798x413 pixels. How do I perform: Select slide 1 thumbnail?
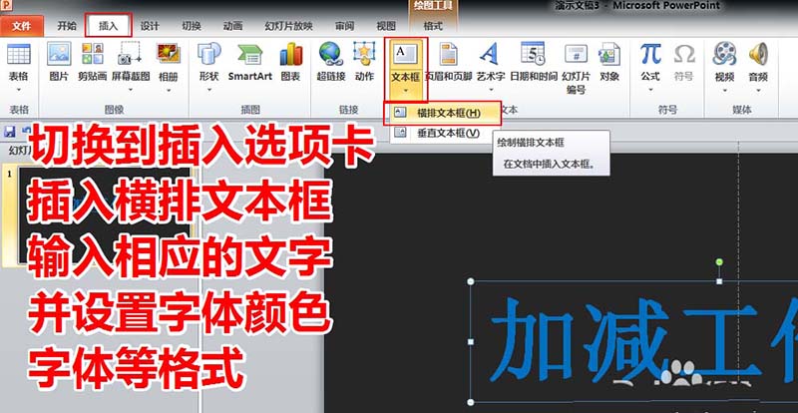[105, 213]
